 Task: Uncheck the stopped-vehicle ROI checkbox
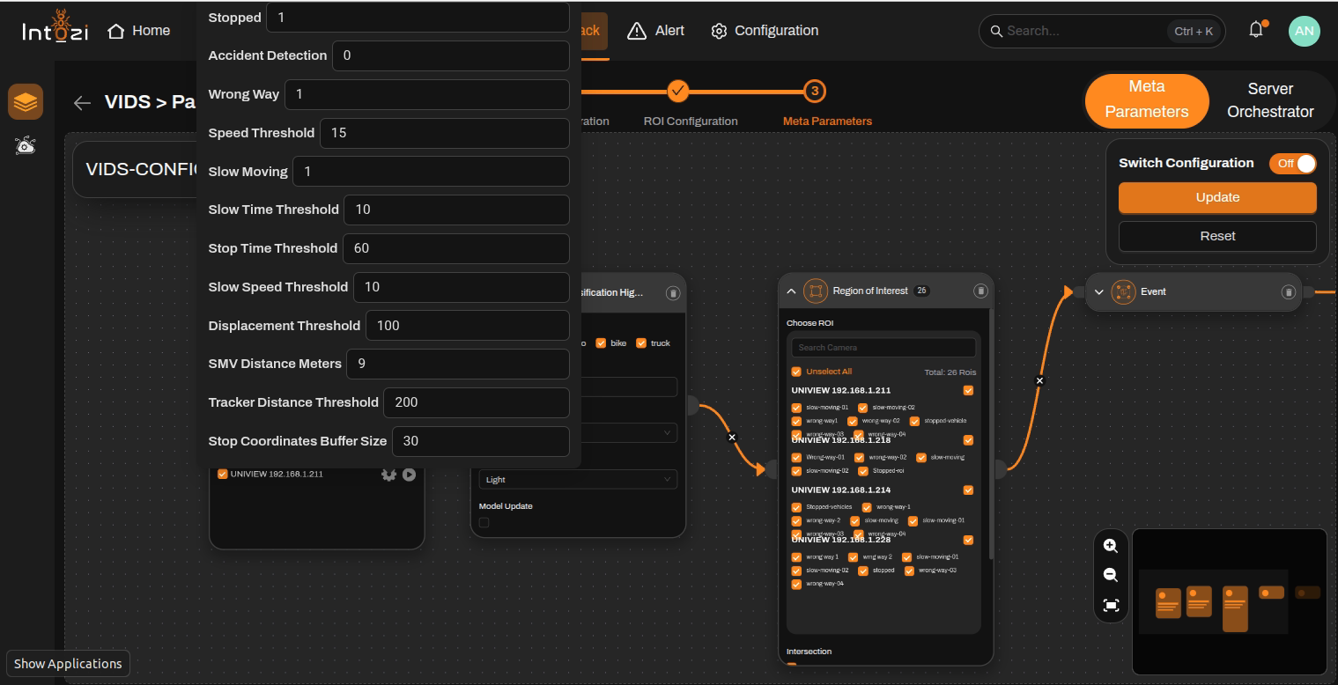pos(914,421)
